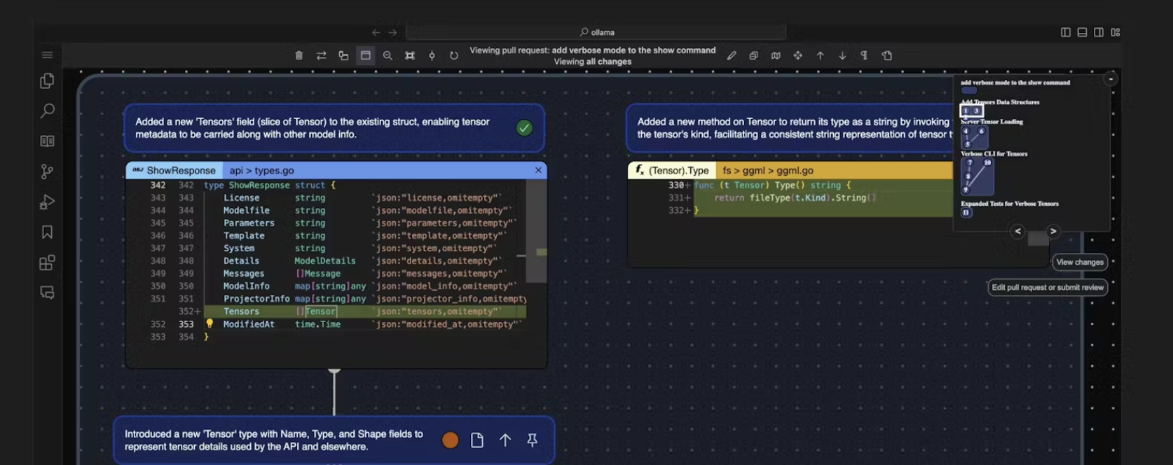Open the Source Control sidebar icon
Image resolution: width=1173 pixels, height=465 pixels.
click(x=47, y=172)
